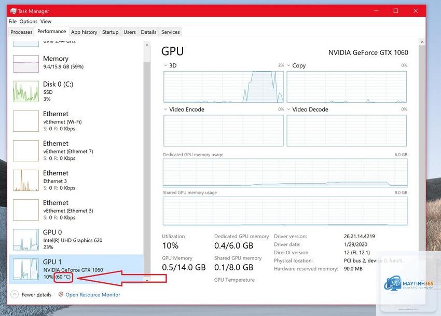This screenshot has width=441, height=316.
Task: Open the View menu
Action: tap(46, 21)
